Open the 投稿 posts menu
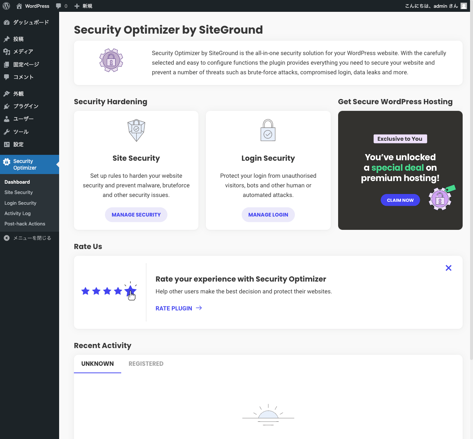473x439 pixels. point(30,39)
